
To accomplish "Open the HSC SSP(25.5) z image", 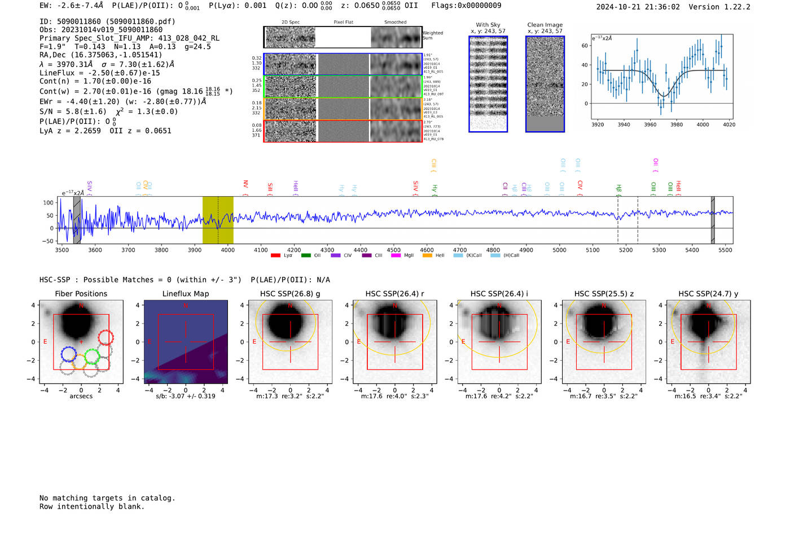I will [604, 342].
